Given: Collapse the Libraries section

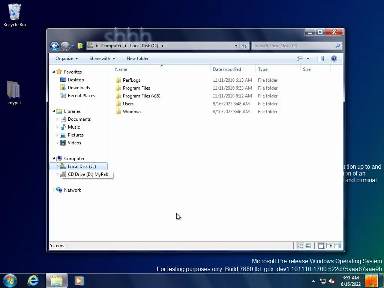Looking at the screenshot, I should click(x=54, y=111).
